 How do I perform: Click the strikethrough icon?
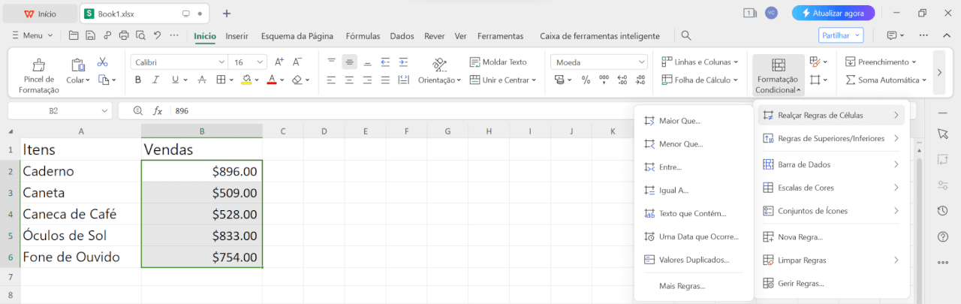[201, 80]
